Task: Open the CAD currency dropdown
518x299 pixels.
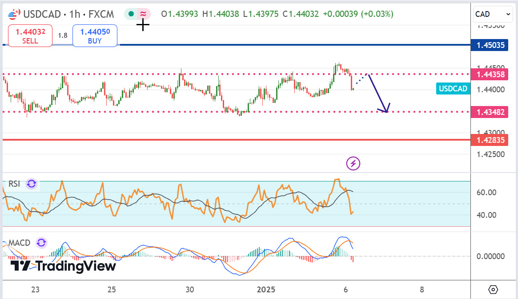Action: pos(493,14)
